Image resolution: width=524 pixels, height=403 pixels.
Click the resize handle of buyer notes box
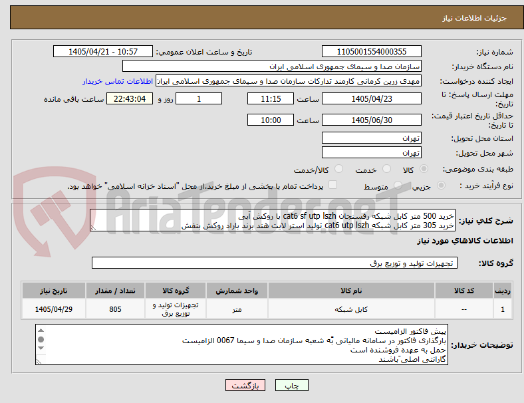point(39,361)
